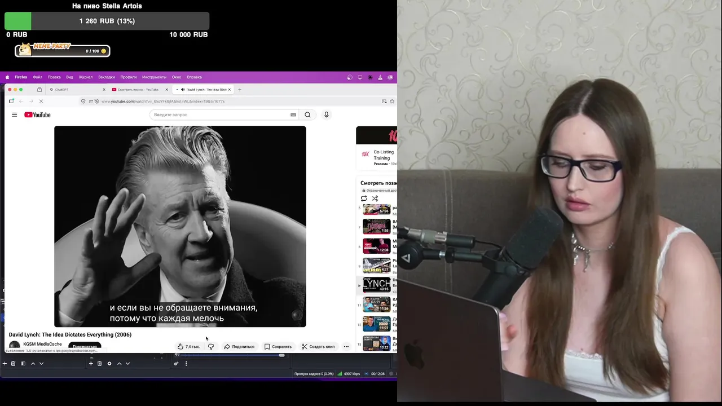Click the tracking protection shield icon

coord(83,101)
